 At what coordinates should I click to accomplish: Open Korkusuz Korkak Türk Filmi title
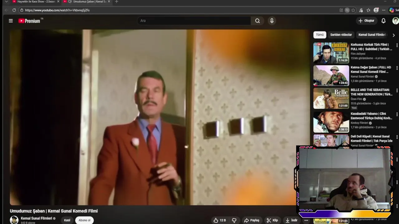click(x=371, y=47)
